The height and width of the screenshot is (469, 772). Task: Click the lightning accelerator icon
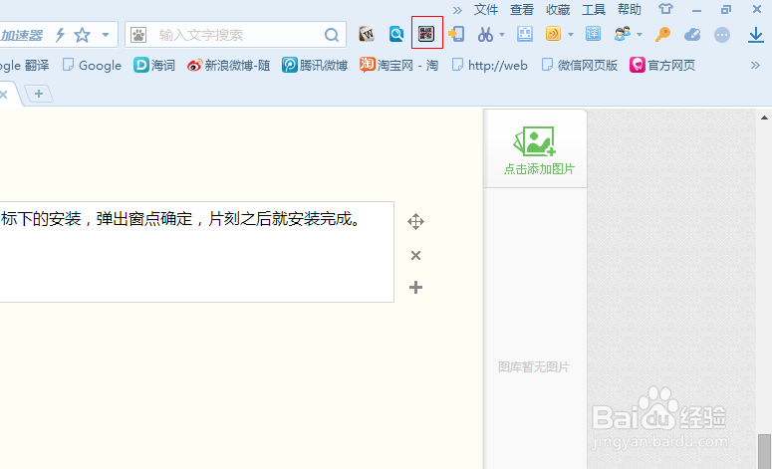tap(60, 35)
